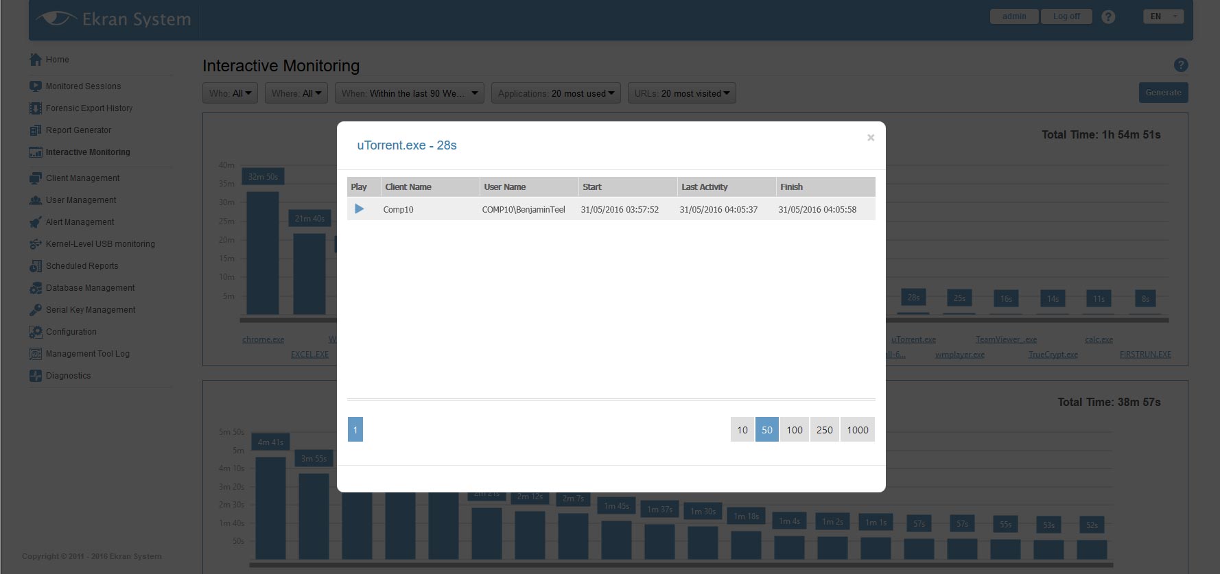Click the EXCEL.EXE chart link

point(309,355)
